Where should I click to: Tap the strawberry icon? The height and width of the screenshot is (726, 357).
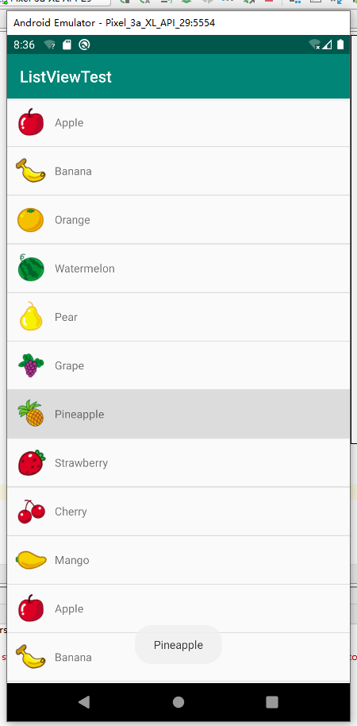click(32, 462)
